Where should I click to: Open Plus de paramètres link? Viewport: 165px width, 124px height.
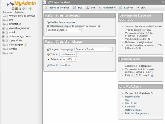point(60,65)
